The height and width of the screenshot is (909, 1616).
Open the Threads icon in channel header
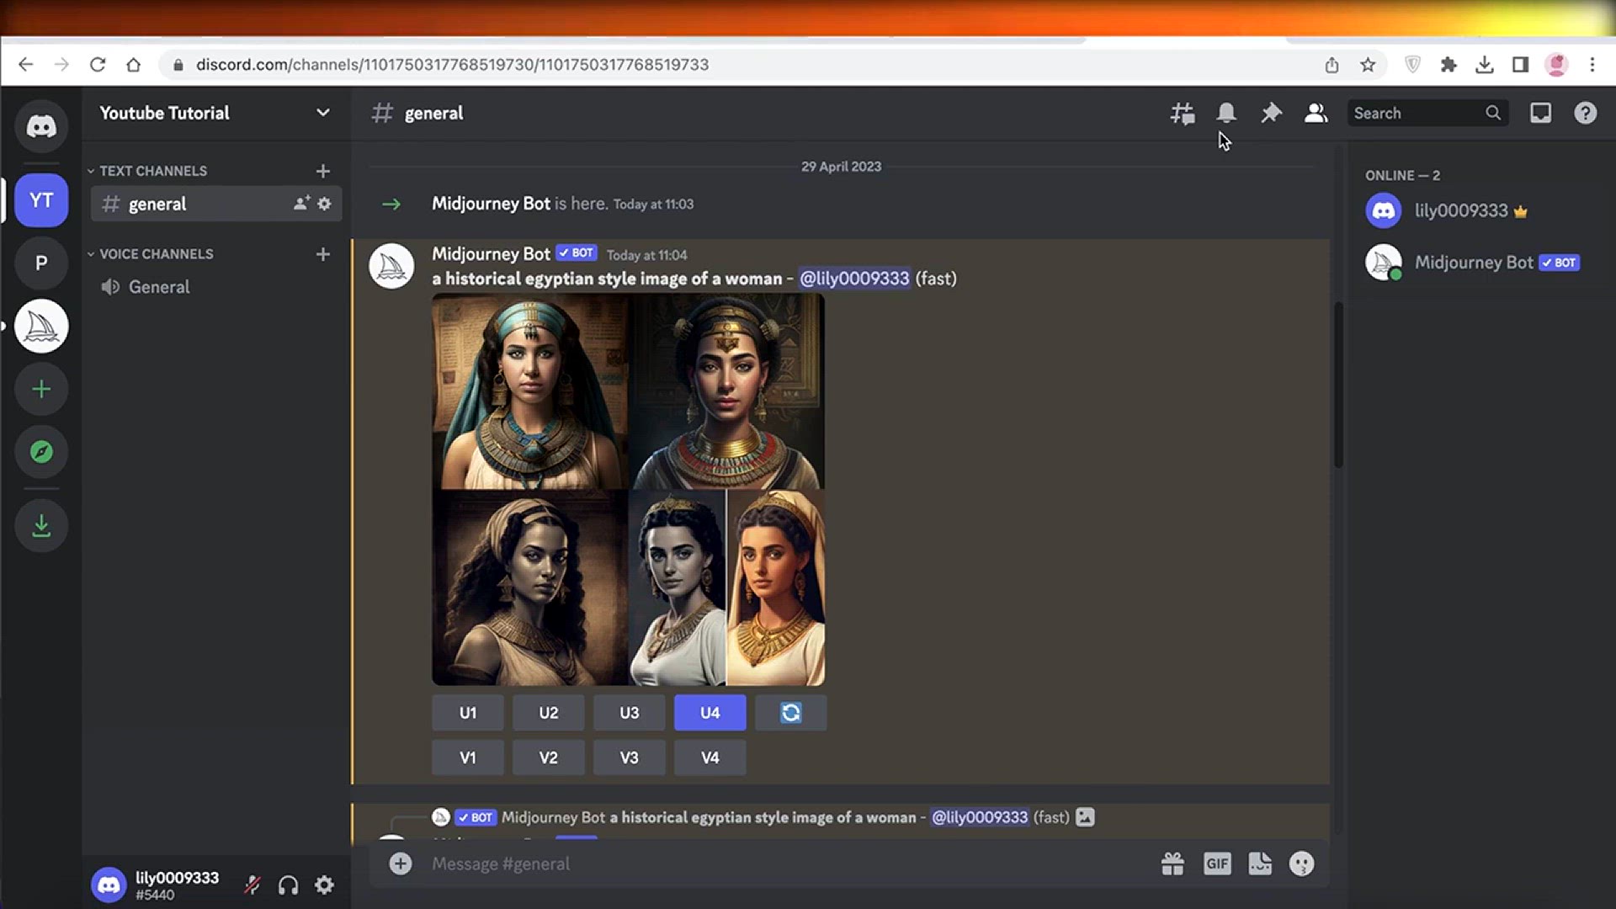point(1183,113)
